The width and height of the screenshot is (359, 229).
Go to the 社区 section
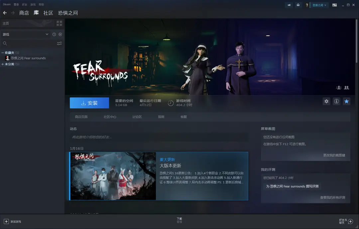tap(48, 13)
